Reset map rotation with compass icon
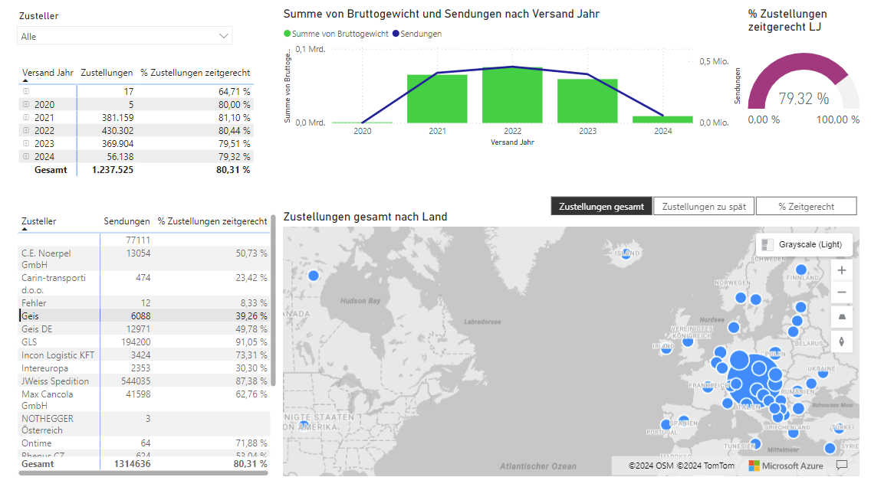Image resolution: width=871 pixels, height=500 pixels. point(842,342)
